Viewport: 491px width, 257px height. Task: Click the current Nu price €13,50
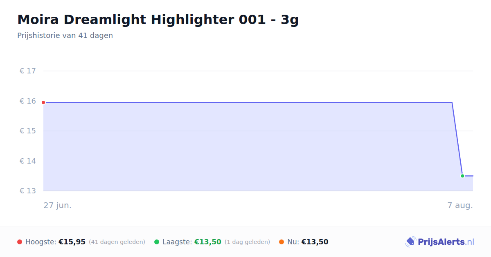[315, 242]
